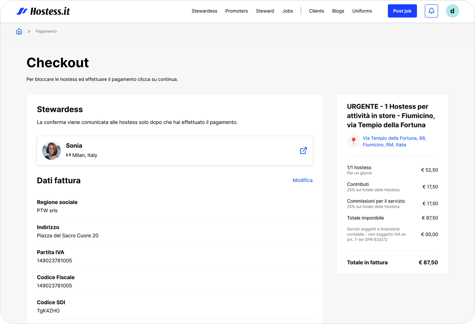Click the Totale in fattura label

pos(367,263)
